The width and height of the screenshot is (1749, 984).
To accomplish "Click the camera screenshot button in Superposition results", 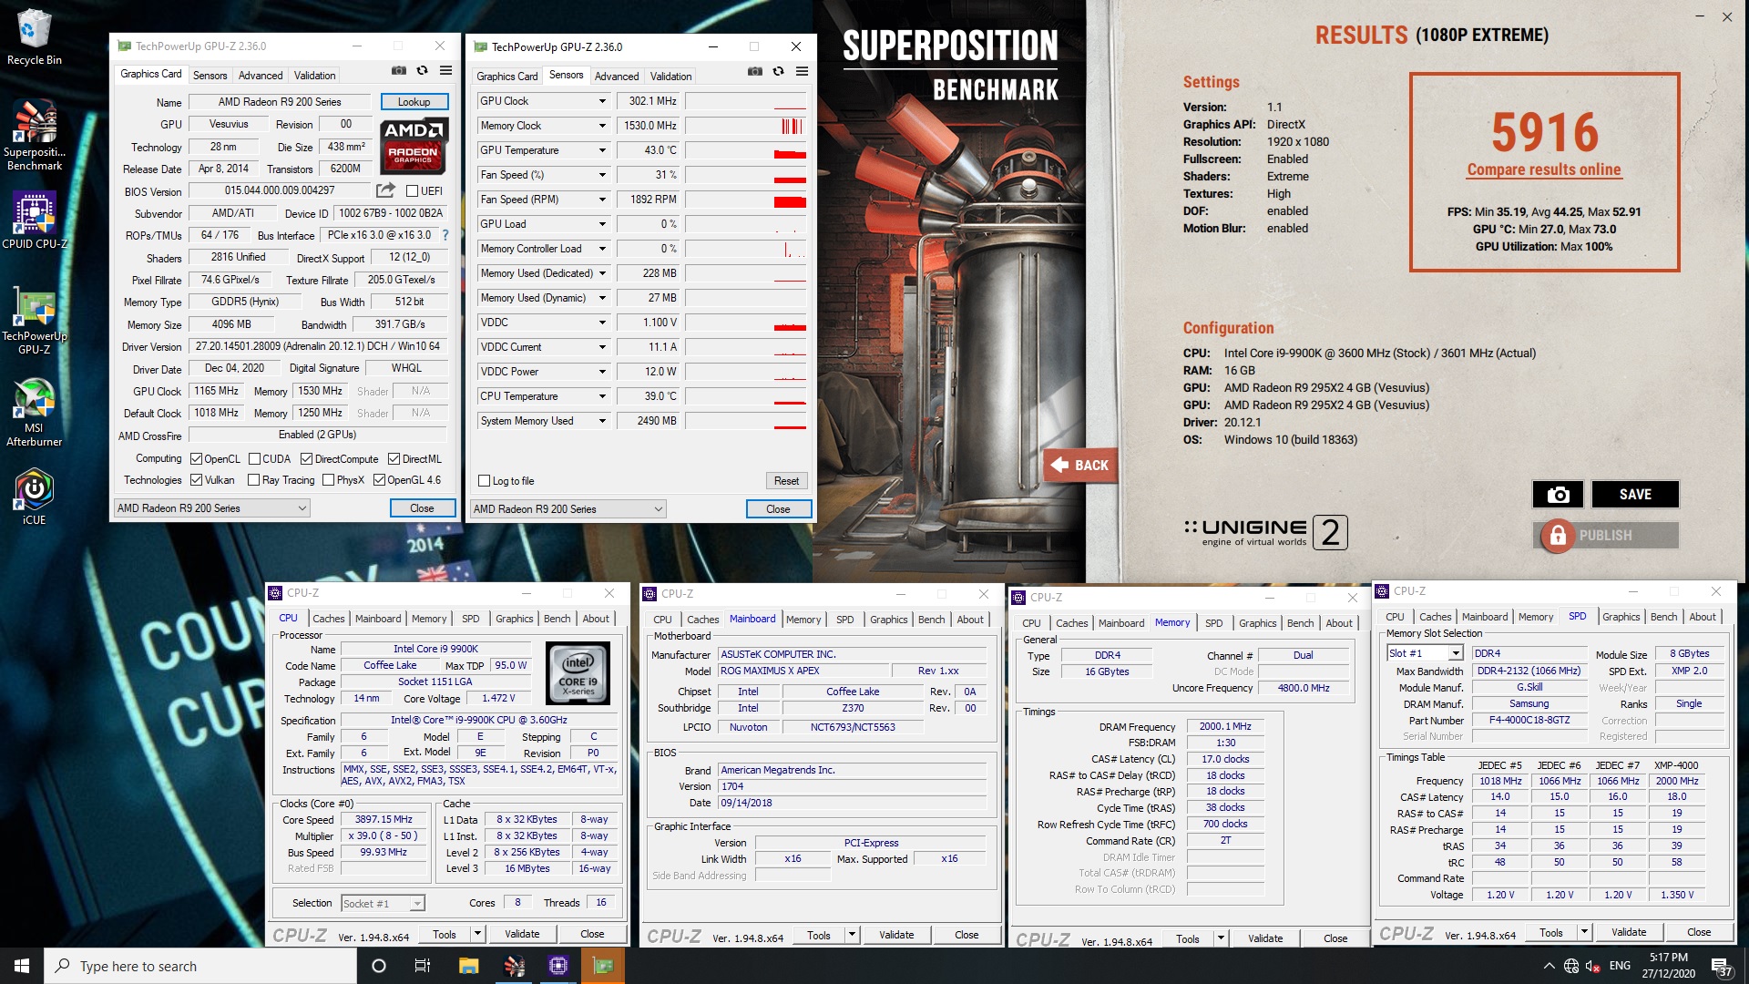I will [1558, 494].
